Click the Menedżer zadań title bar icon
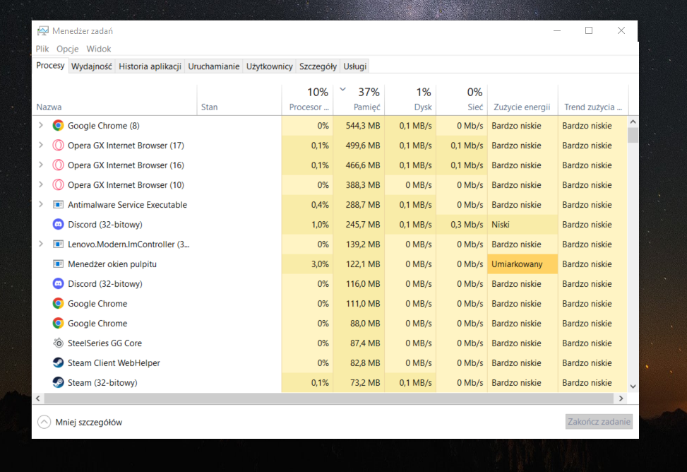The height and width of the screenshot is (472, 687). (x=42, y=30)
